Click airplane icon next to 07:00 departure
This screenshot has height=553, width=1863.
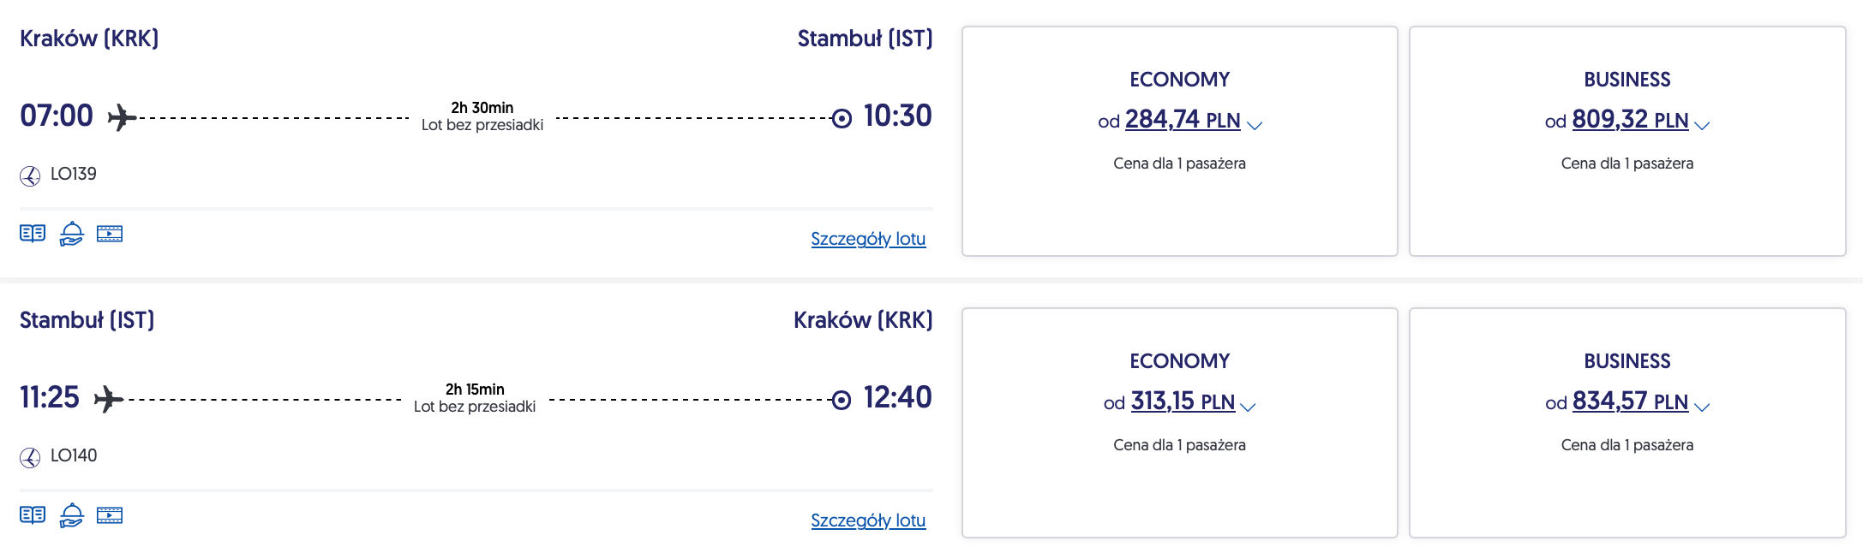coord(122,117)
